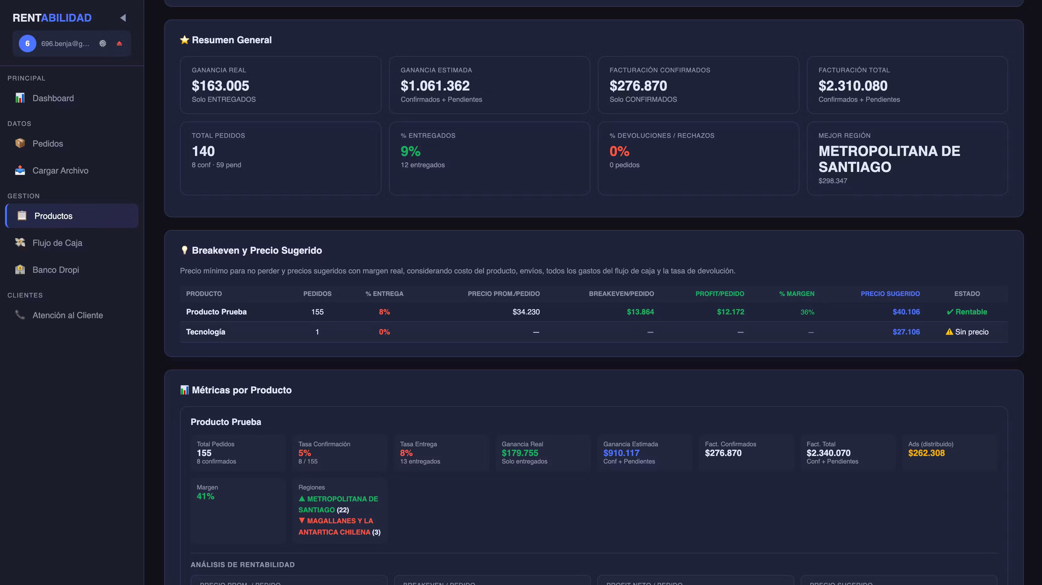This screenshot has height=585, width=1042.
Task: Click the green up-triangle beside Metropolitana region
Action: click(302, 499)
